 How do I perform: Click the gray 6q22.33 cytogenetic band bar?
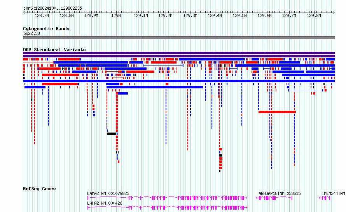179,38
